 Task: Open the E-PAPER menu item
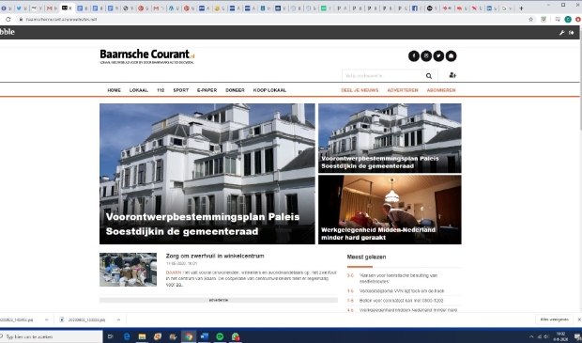pos(207,90)
